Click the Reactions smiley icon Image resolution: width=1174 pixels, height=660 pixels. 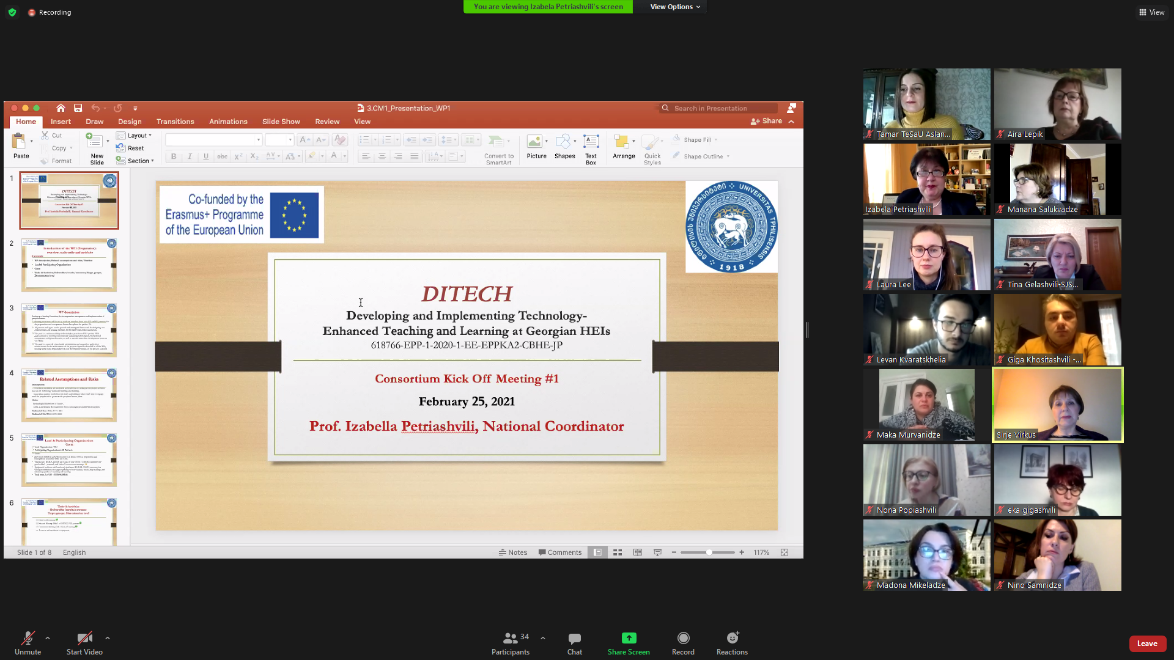(x=732, y=639)
